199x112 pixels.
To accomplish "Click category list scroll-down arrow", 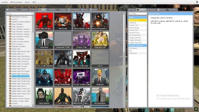I will [33, 106].
